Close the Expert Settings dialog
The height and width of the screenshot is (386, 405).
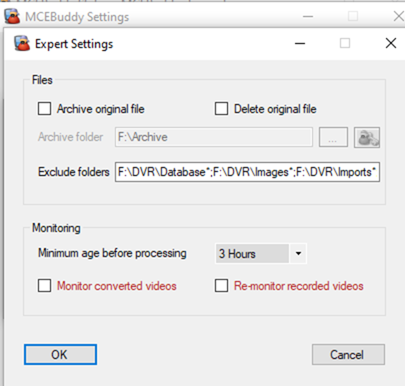coord(390,44)
